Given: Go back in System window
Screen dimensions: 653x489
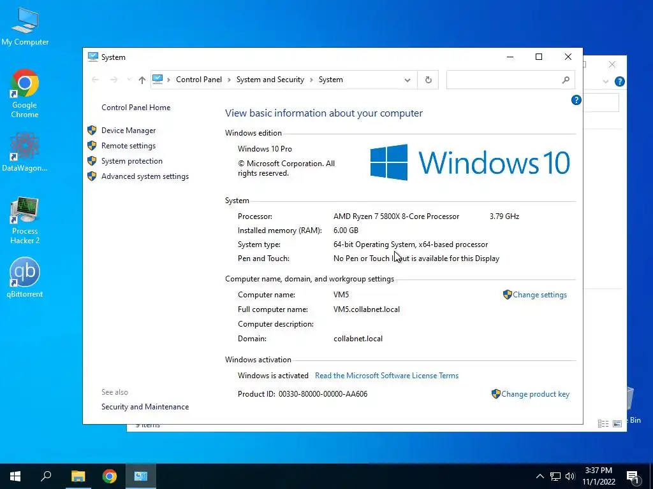Looking at the screenshot, I should tap(95, 80).
